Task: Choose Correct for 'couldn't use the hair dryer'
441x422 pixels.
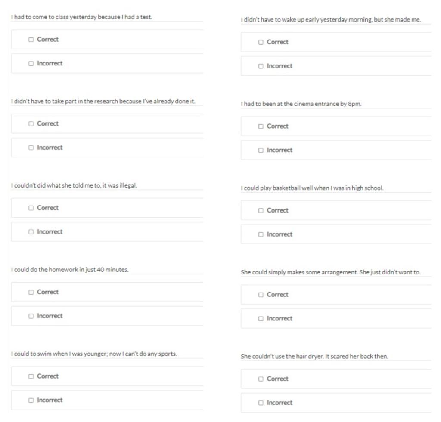Action: [x=261, y=379]
